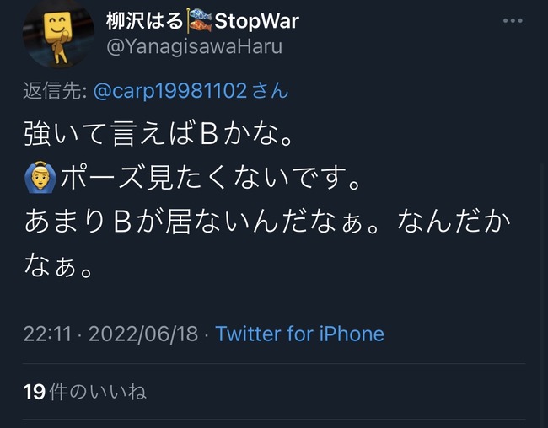Tap the 返信先 reply-to label
Screen dimensions: 548x428
55,91
